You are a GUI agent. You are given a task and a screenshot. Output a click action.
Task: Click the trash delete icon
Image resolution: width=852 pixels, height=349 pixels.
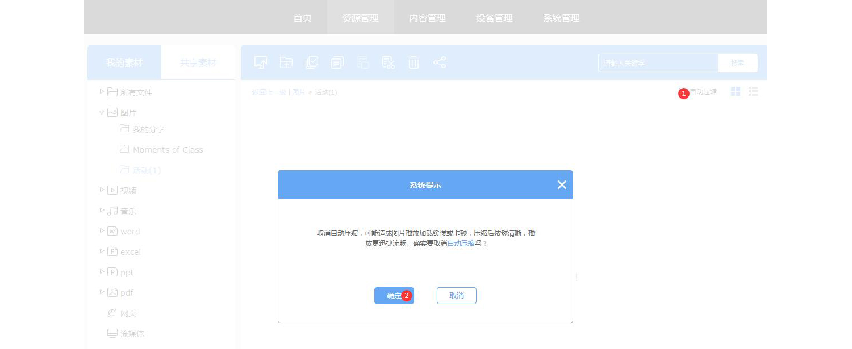click(x=414, y=62)
